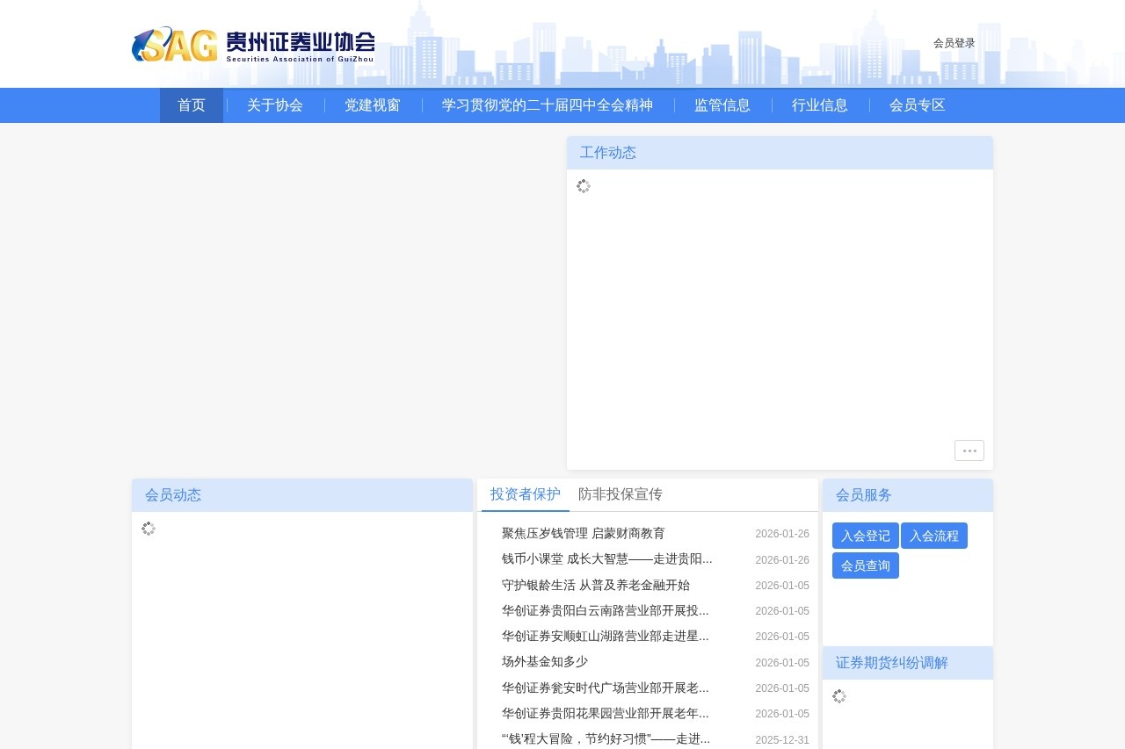
Task: Open article "'钱'程大冒险，节约好习惯"——走进...
Action: (x=606, y=739)
